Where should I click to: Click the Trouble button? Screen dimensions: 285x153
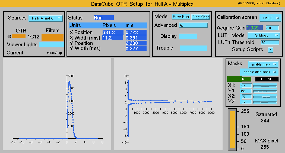click(193, 48)
